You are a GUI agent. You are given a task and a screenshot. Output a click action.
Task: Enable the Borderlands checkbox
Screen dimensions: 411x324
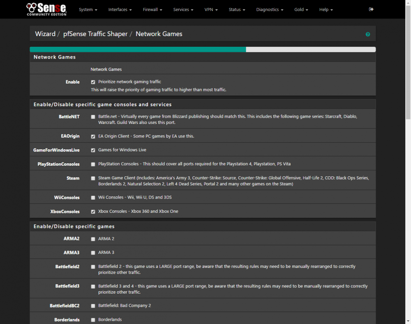(93, 320)
